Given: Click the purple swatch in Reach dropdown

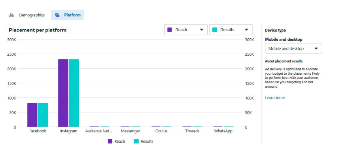Looking at the screenshot, I should click(x=170, y=30).
